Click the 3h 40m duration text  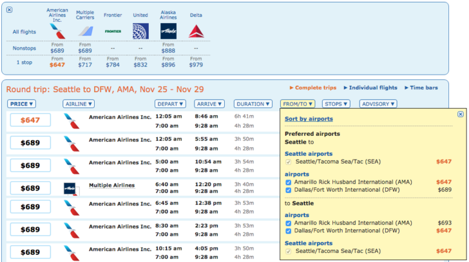point(244,184)
